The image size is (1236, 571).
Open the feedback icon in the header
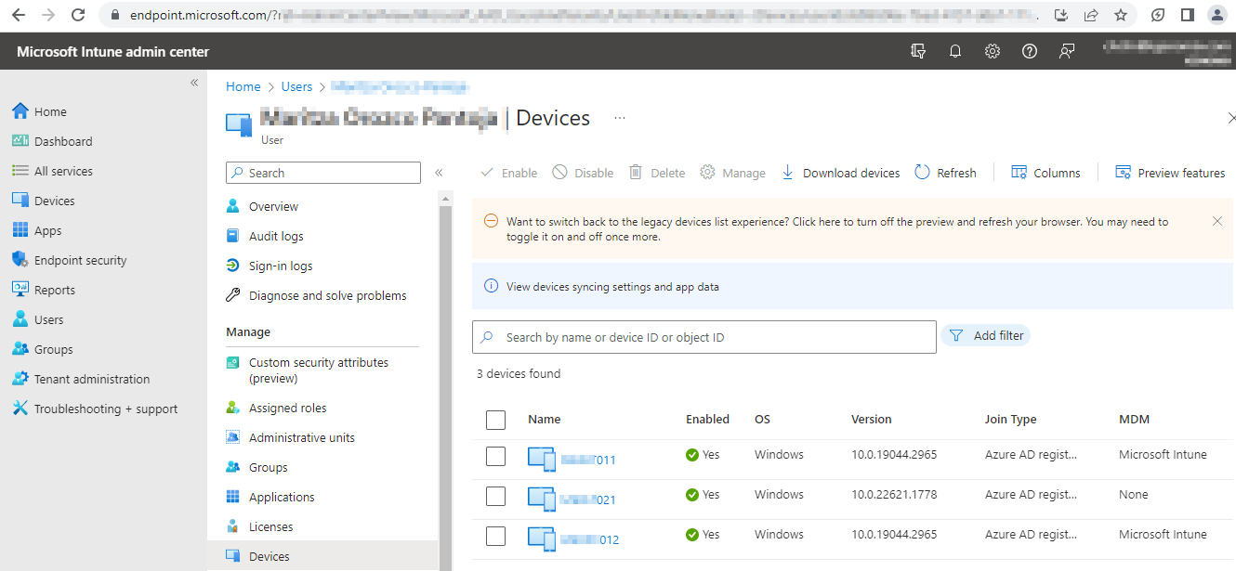coord(1067,52)
